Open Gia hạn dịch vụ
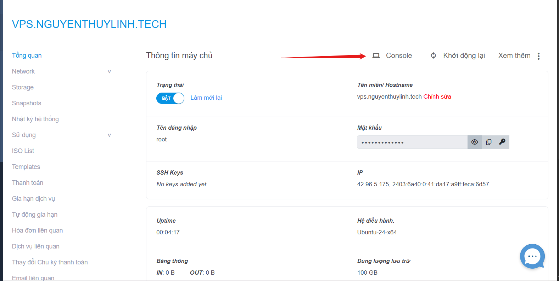This screenshot has height=281, width=559. [33, 199]
